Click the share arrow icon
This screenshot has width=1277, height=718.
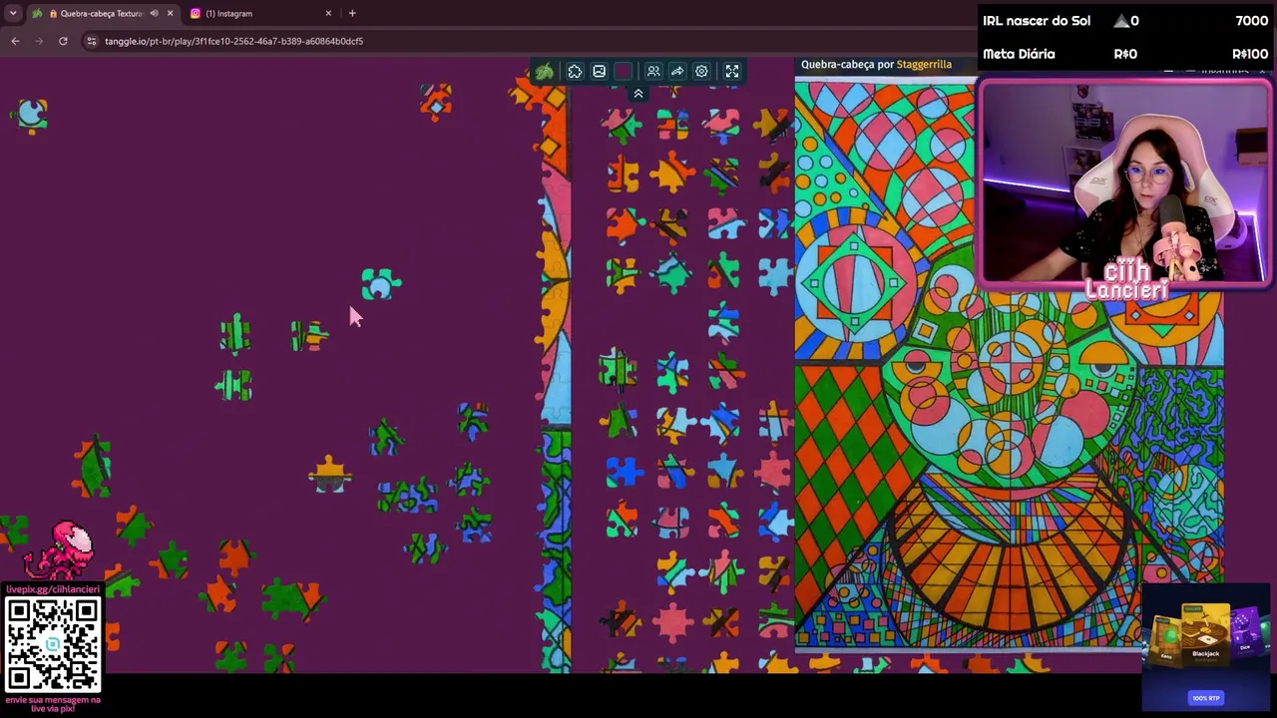(677, 72)
